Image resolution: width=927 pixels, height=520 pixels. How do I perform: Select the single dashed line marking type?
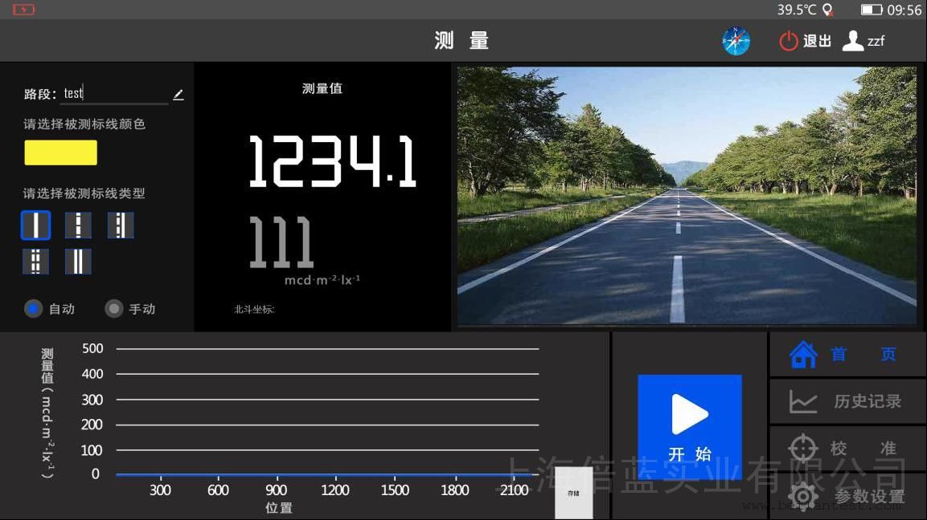(78, 225)
